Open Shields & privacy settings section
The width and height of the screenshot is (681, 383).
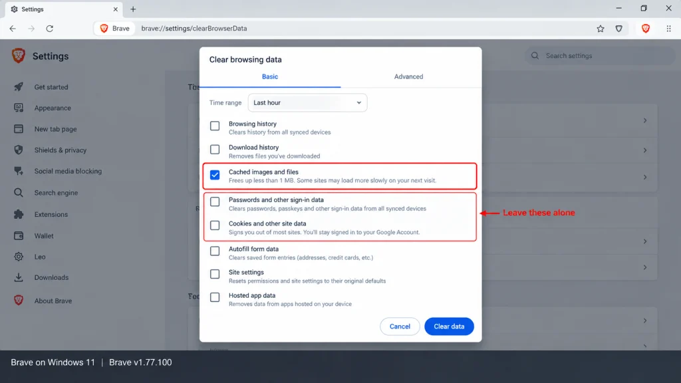(x=61, y=150)
